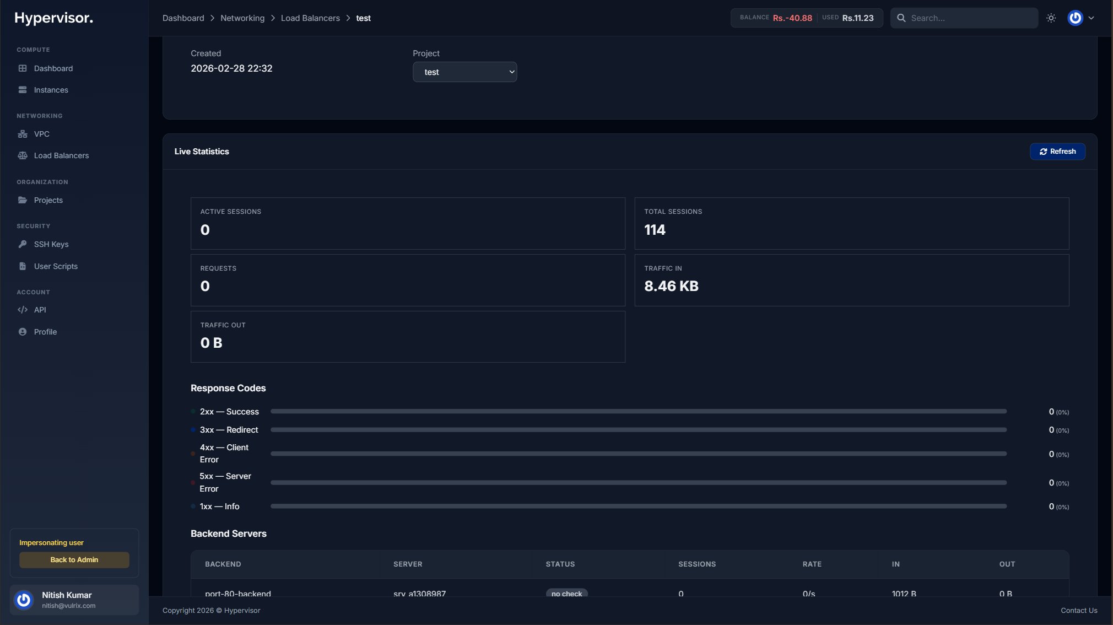The image size is (1113, 625).
Task: Toggle light/dark theme sun icon
Action: pos(1051,18)
